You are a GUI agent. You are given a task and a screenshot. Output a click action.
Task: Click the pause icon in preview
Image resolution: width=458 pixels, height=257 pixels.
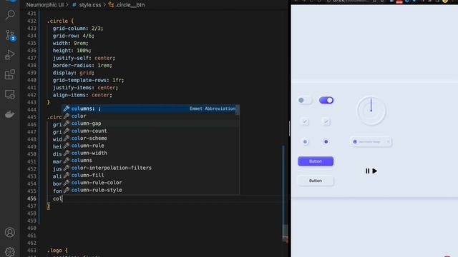point(367,171)
